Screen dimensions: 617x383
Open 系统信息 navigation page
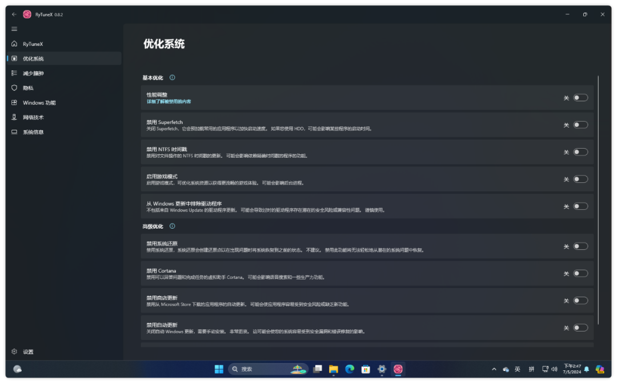[64, 132]
